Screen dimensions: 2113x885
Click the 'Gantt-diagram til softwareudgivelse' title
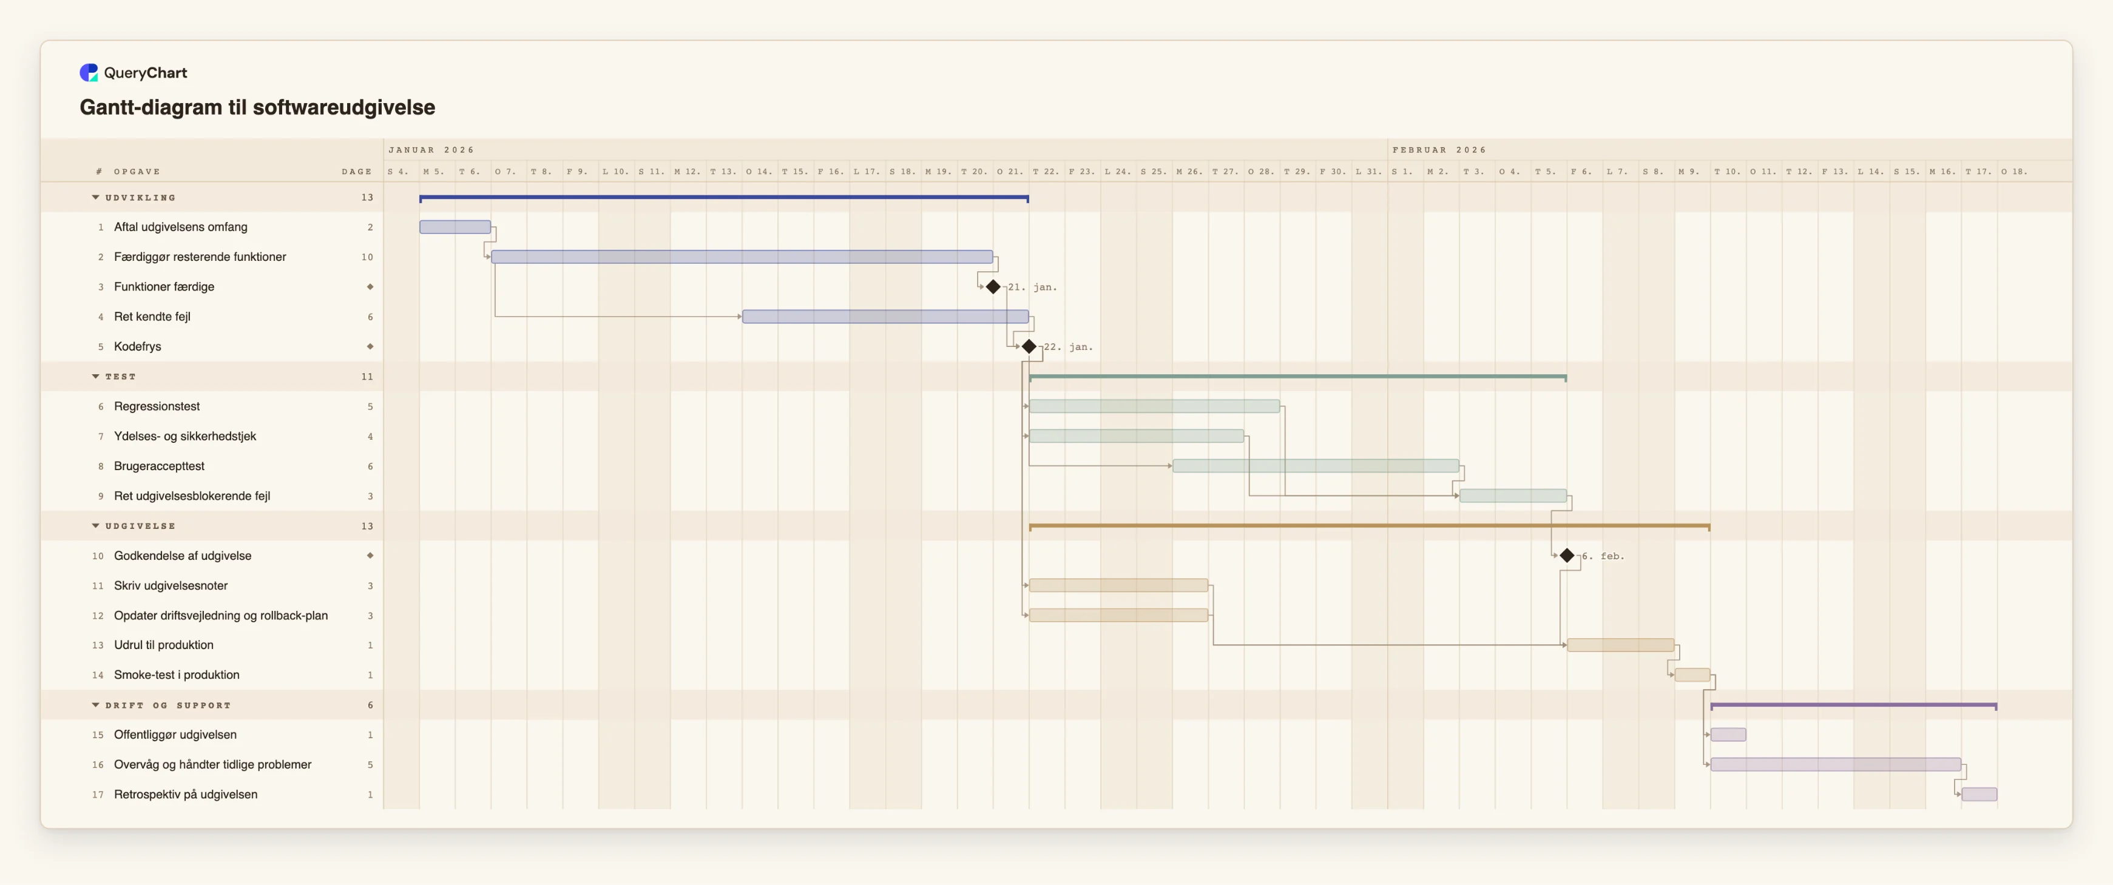257,107
